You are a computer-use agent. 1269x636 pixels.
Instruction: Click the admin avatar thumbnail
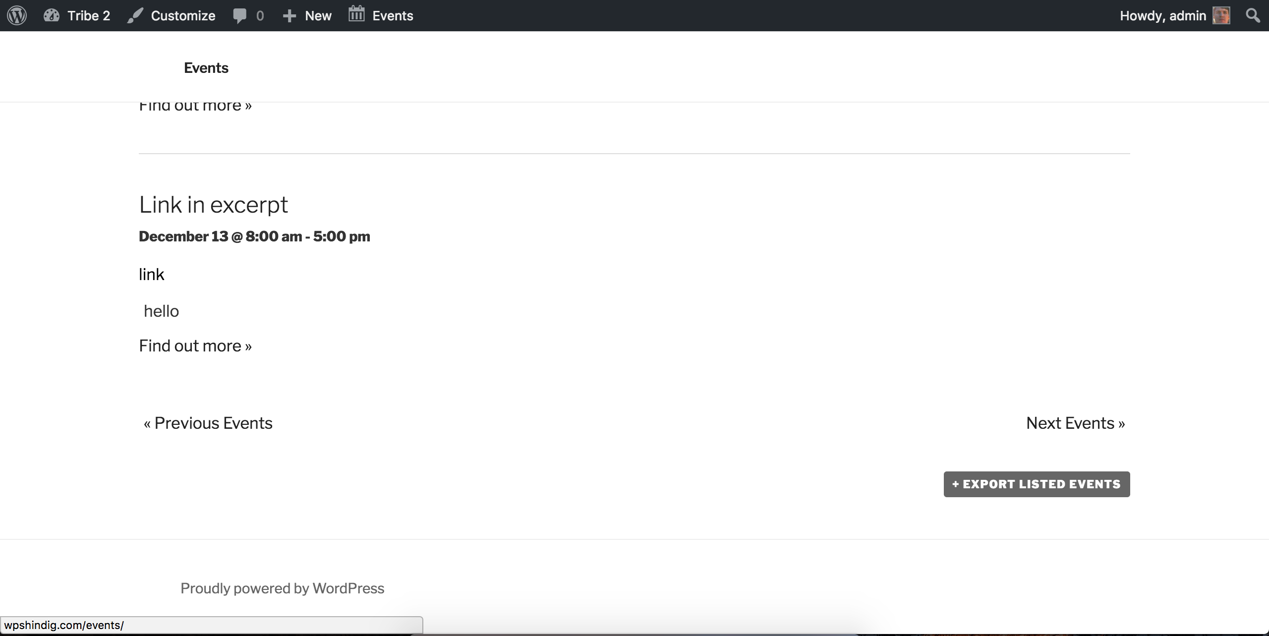coord(1222,15)
